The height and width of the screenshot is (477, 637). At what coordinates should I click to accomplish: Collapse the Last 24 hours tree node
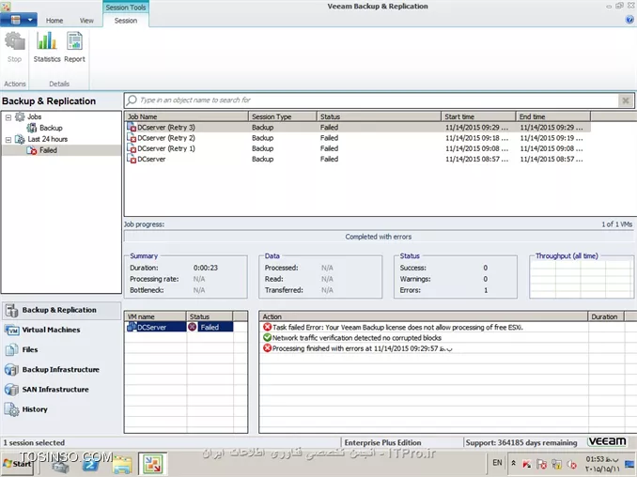pos(8,140)
